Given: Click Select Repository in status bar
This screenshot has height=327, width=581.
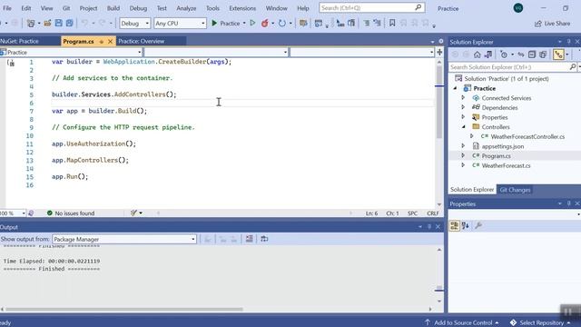Looking at the screenshot, I should pyautogui.click(x=540, y=322).
